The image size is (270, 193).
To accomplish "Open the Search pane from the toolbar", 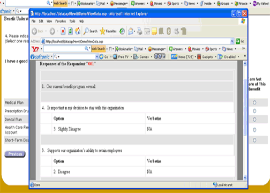I will click(x=91, y=31).
